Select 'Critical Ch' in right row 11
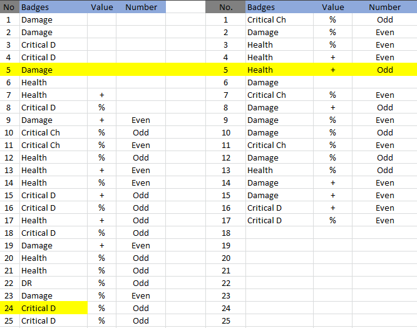This screenshot has width=417, height=328. pyautogui.click(x=279, y=145)
